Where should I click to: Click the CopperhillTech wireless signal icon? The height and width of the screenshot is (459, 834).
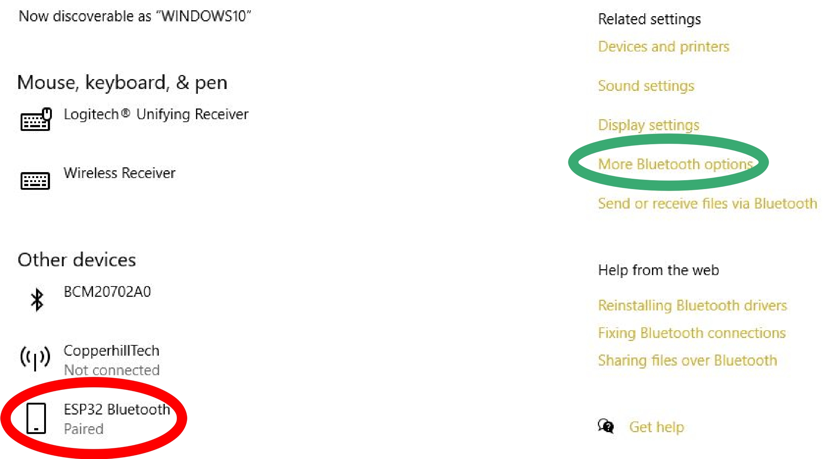pos(35,357)
